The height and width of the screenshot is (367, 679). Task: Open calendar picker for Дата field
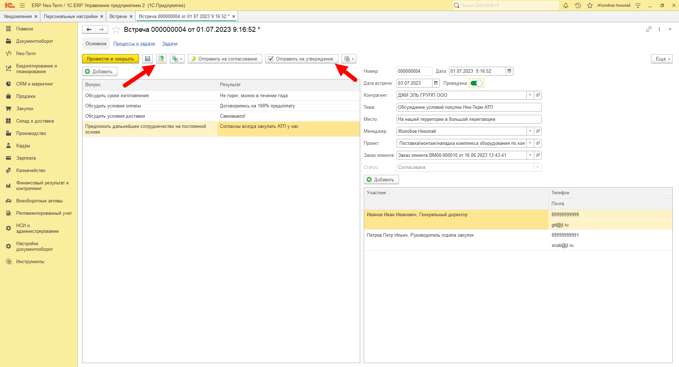[x=510, y=71]
